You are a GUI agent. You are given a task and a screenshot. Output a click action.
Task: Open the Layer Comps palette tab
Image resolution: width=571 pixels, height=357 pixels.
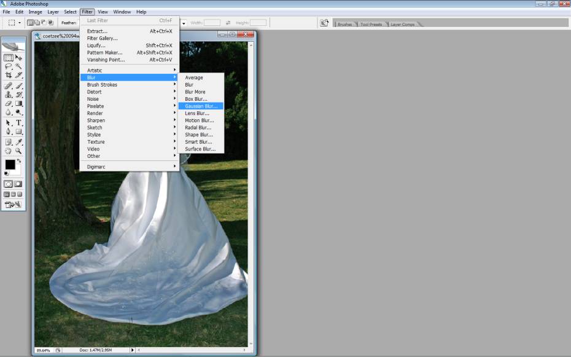(x=402, y=25)
